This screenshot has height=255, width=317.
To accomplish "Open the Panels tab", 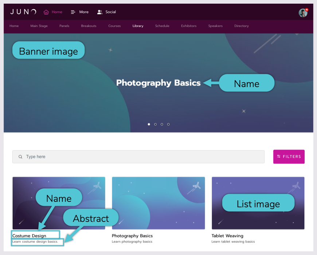I will (x=64, y=26).
